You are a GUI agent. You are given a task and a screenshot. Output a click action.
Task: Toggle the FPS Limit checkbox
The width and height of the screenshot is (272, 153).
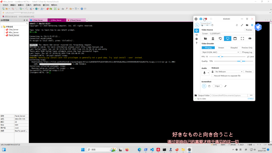[x=248, y=57]
